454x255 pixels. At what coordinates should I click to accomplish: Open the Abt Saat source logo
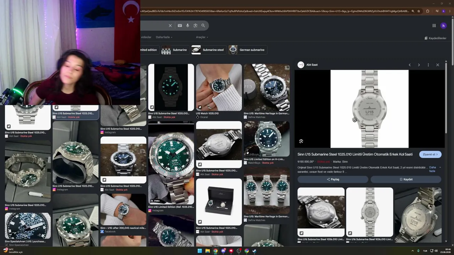coord(301,65)
